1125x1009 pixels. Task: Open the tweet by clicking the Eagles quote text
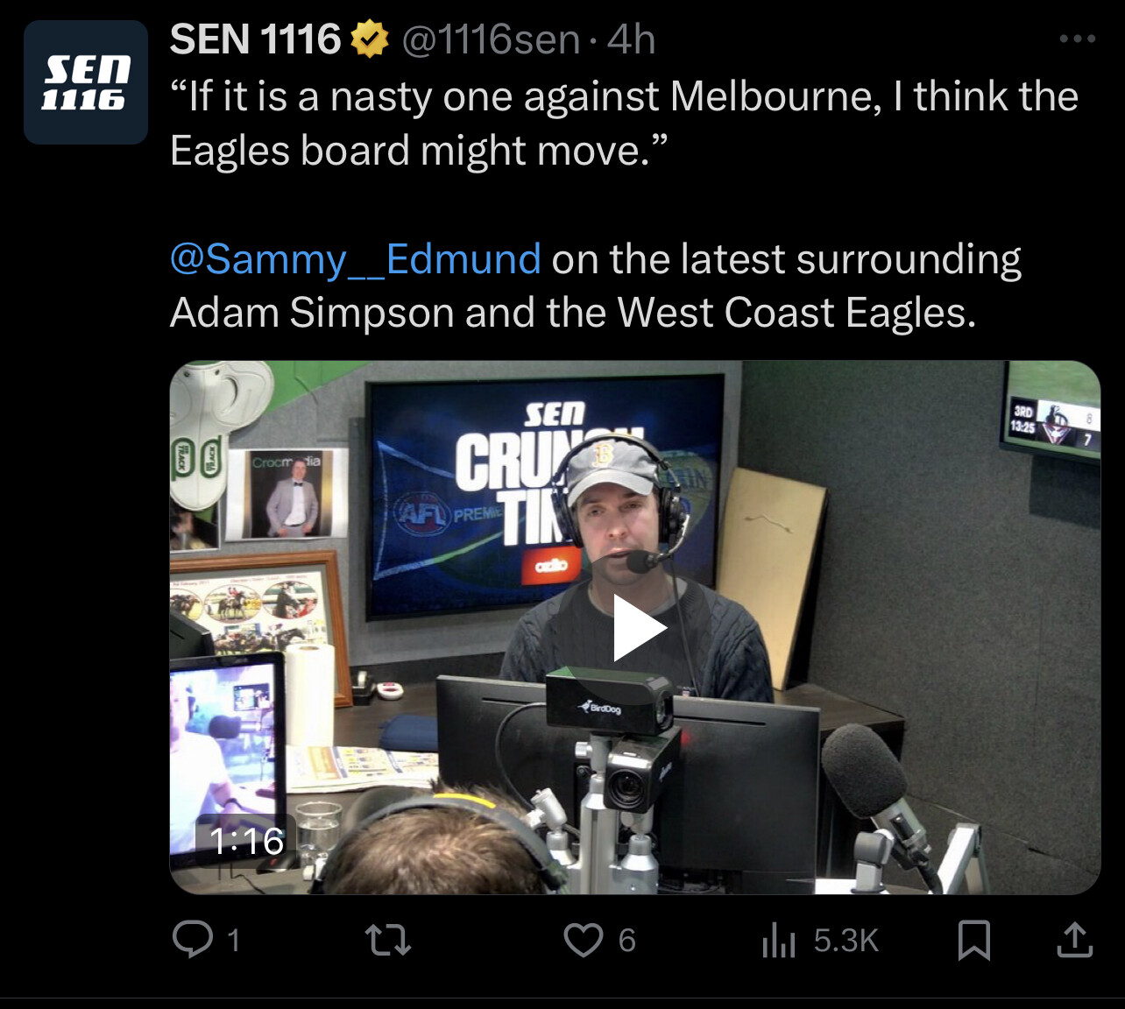(x=624, y=123)
